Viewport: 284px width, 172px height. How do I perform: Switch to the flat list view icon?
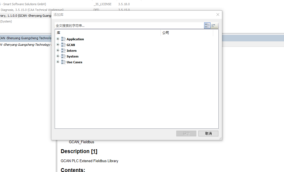[x=213, y=25]
